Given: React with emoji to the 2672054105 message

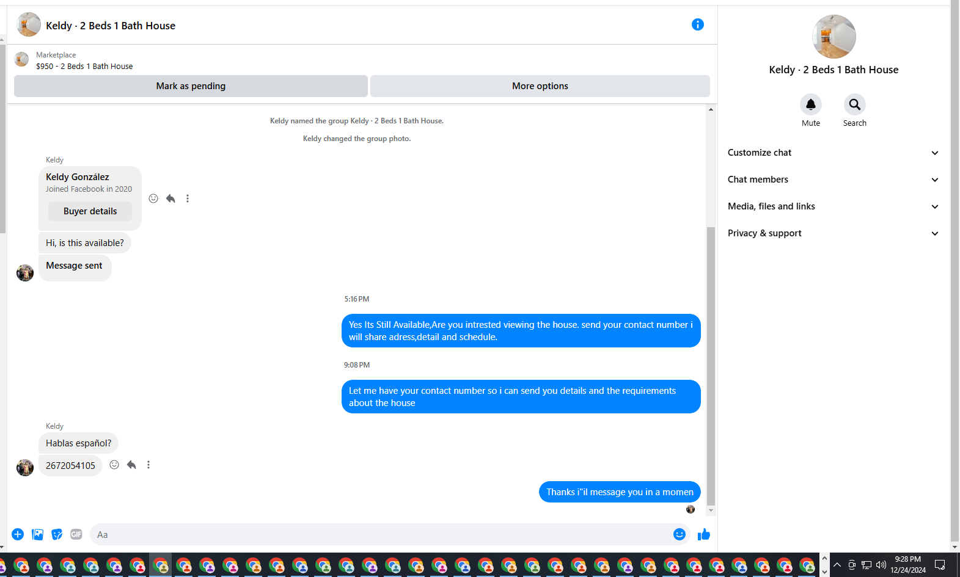Looking at the screenshot, I should (x=114, y=465).
